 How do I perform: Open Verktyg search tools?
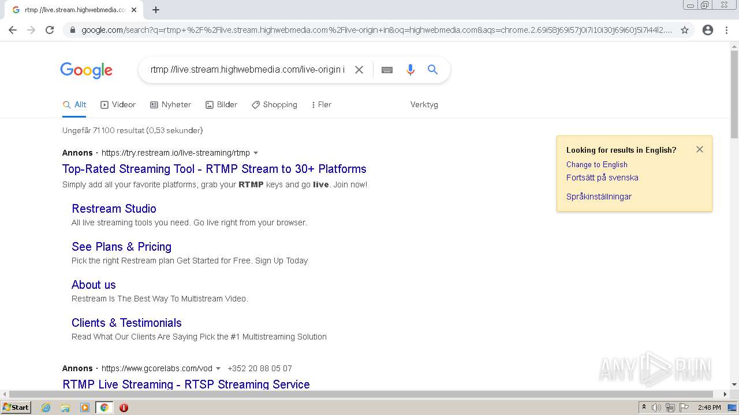click(x=424, y=105)
